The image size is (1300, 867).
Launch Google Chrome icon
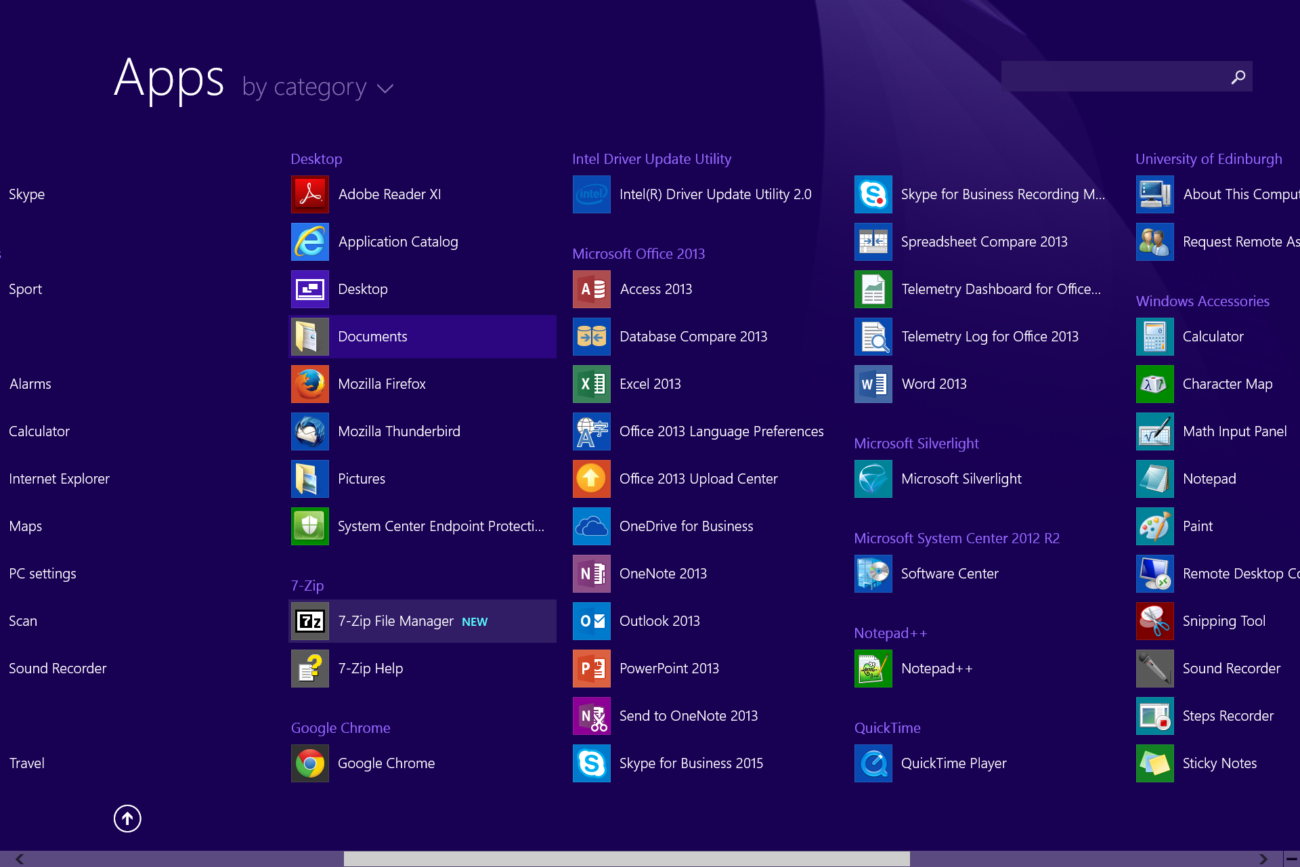tap(309, 763)
